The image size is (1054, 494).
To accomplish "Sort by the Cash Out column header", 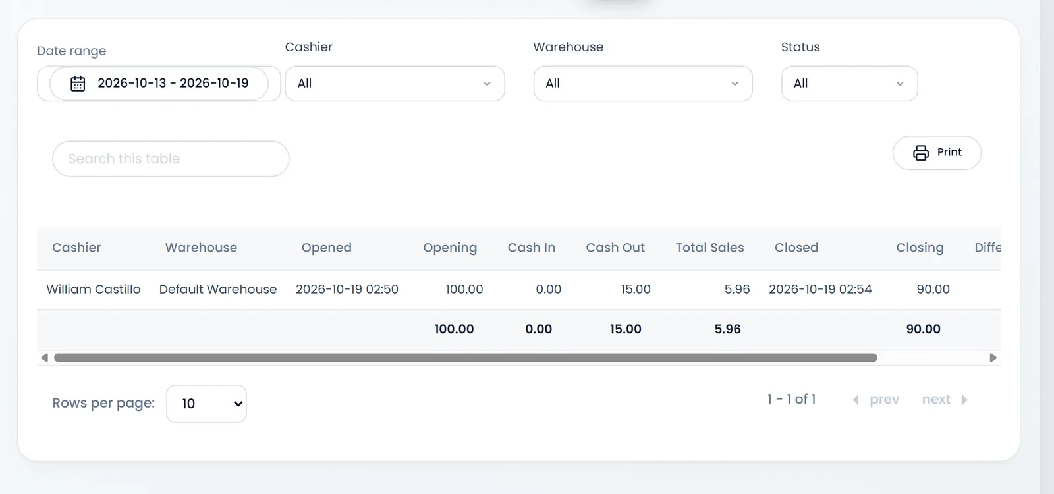I will click(615, 248).
